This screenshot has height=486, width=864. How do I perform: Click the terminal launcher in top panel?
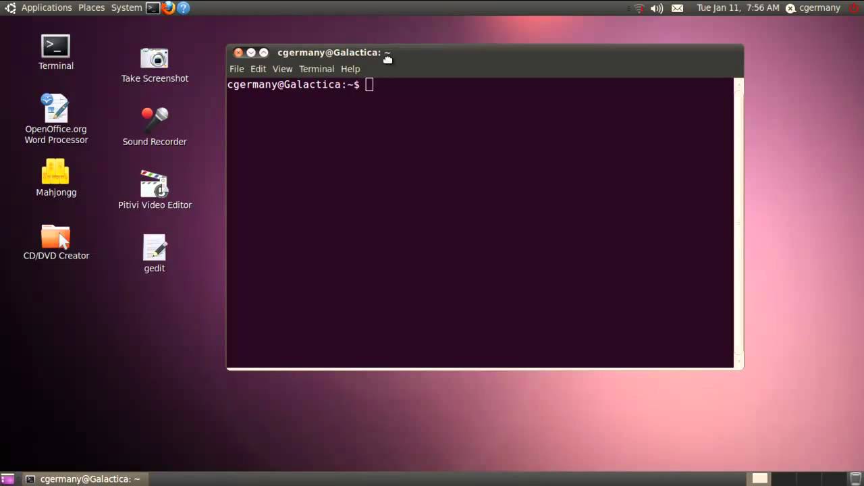point(153,8)
